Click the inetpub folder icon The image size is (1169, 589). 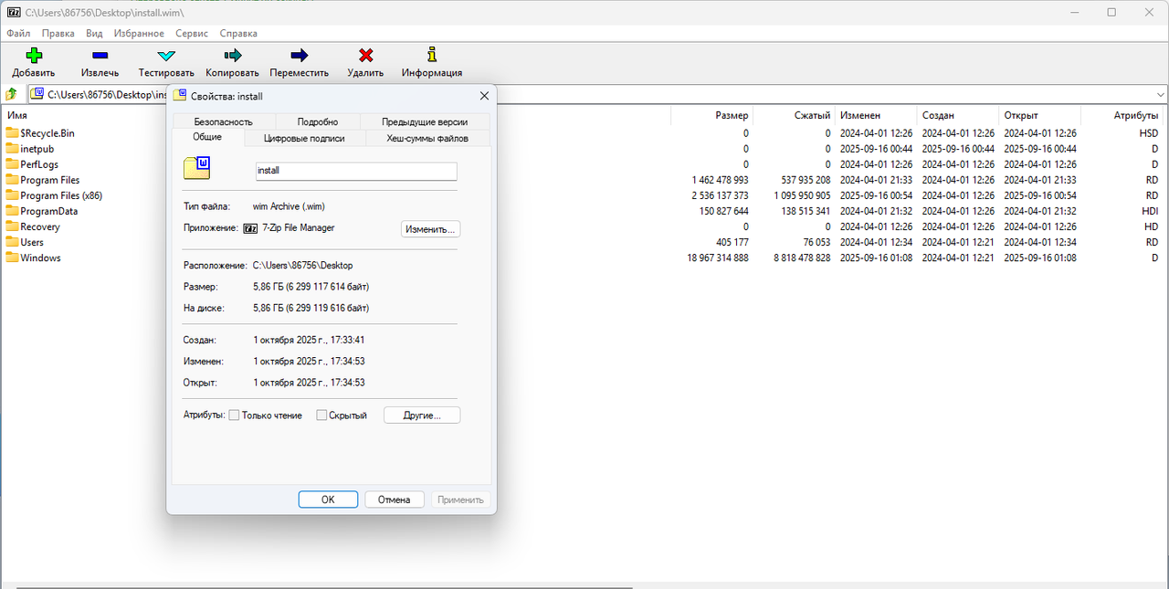12,149
